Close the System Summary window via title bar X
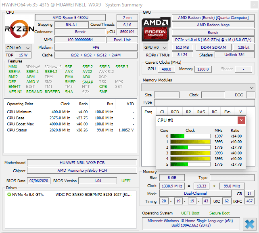The width and height of the screenshot is (259, 233). [255, 4]
